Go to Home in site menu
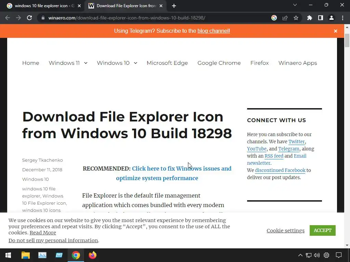The height and width of the screenshot is (262, 350). [30, 63]
